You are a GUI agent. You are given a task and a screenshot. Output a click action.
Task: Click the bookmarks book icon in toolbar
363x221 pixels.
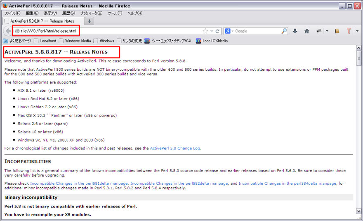pyautogui.click(x=337, y=31)
